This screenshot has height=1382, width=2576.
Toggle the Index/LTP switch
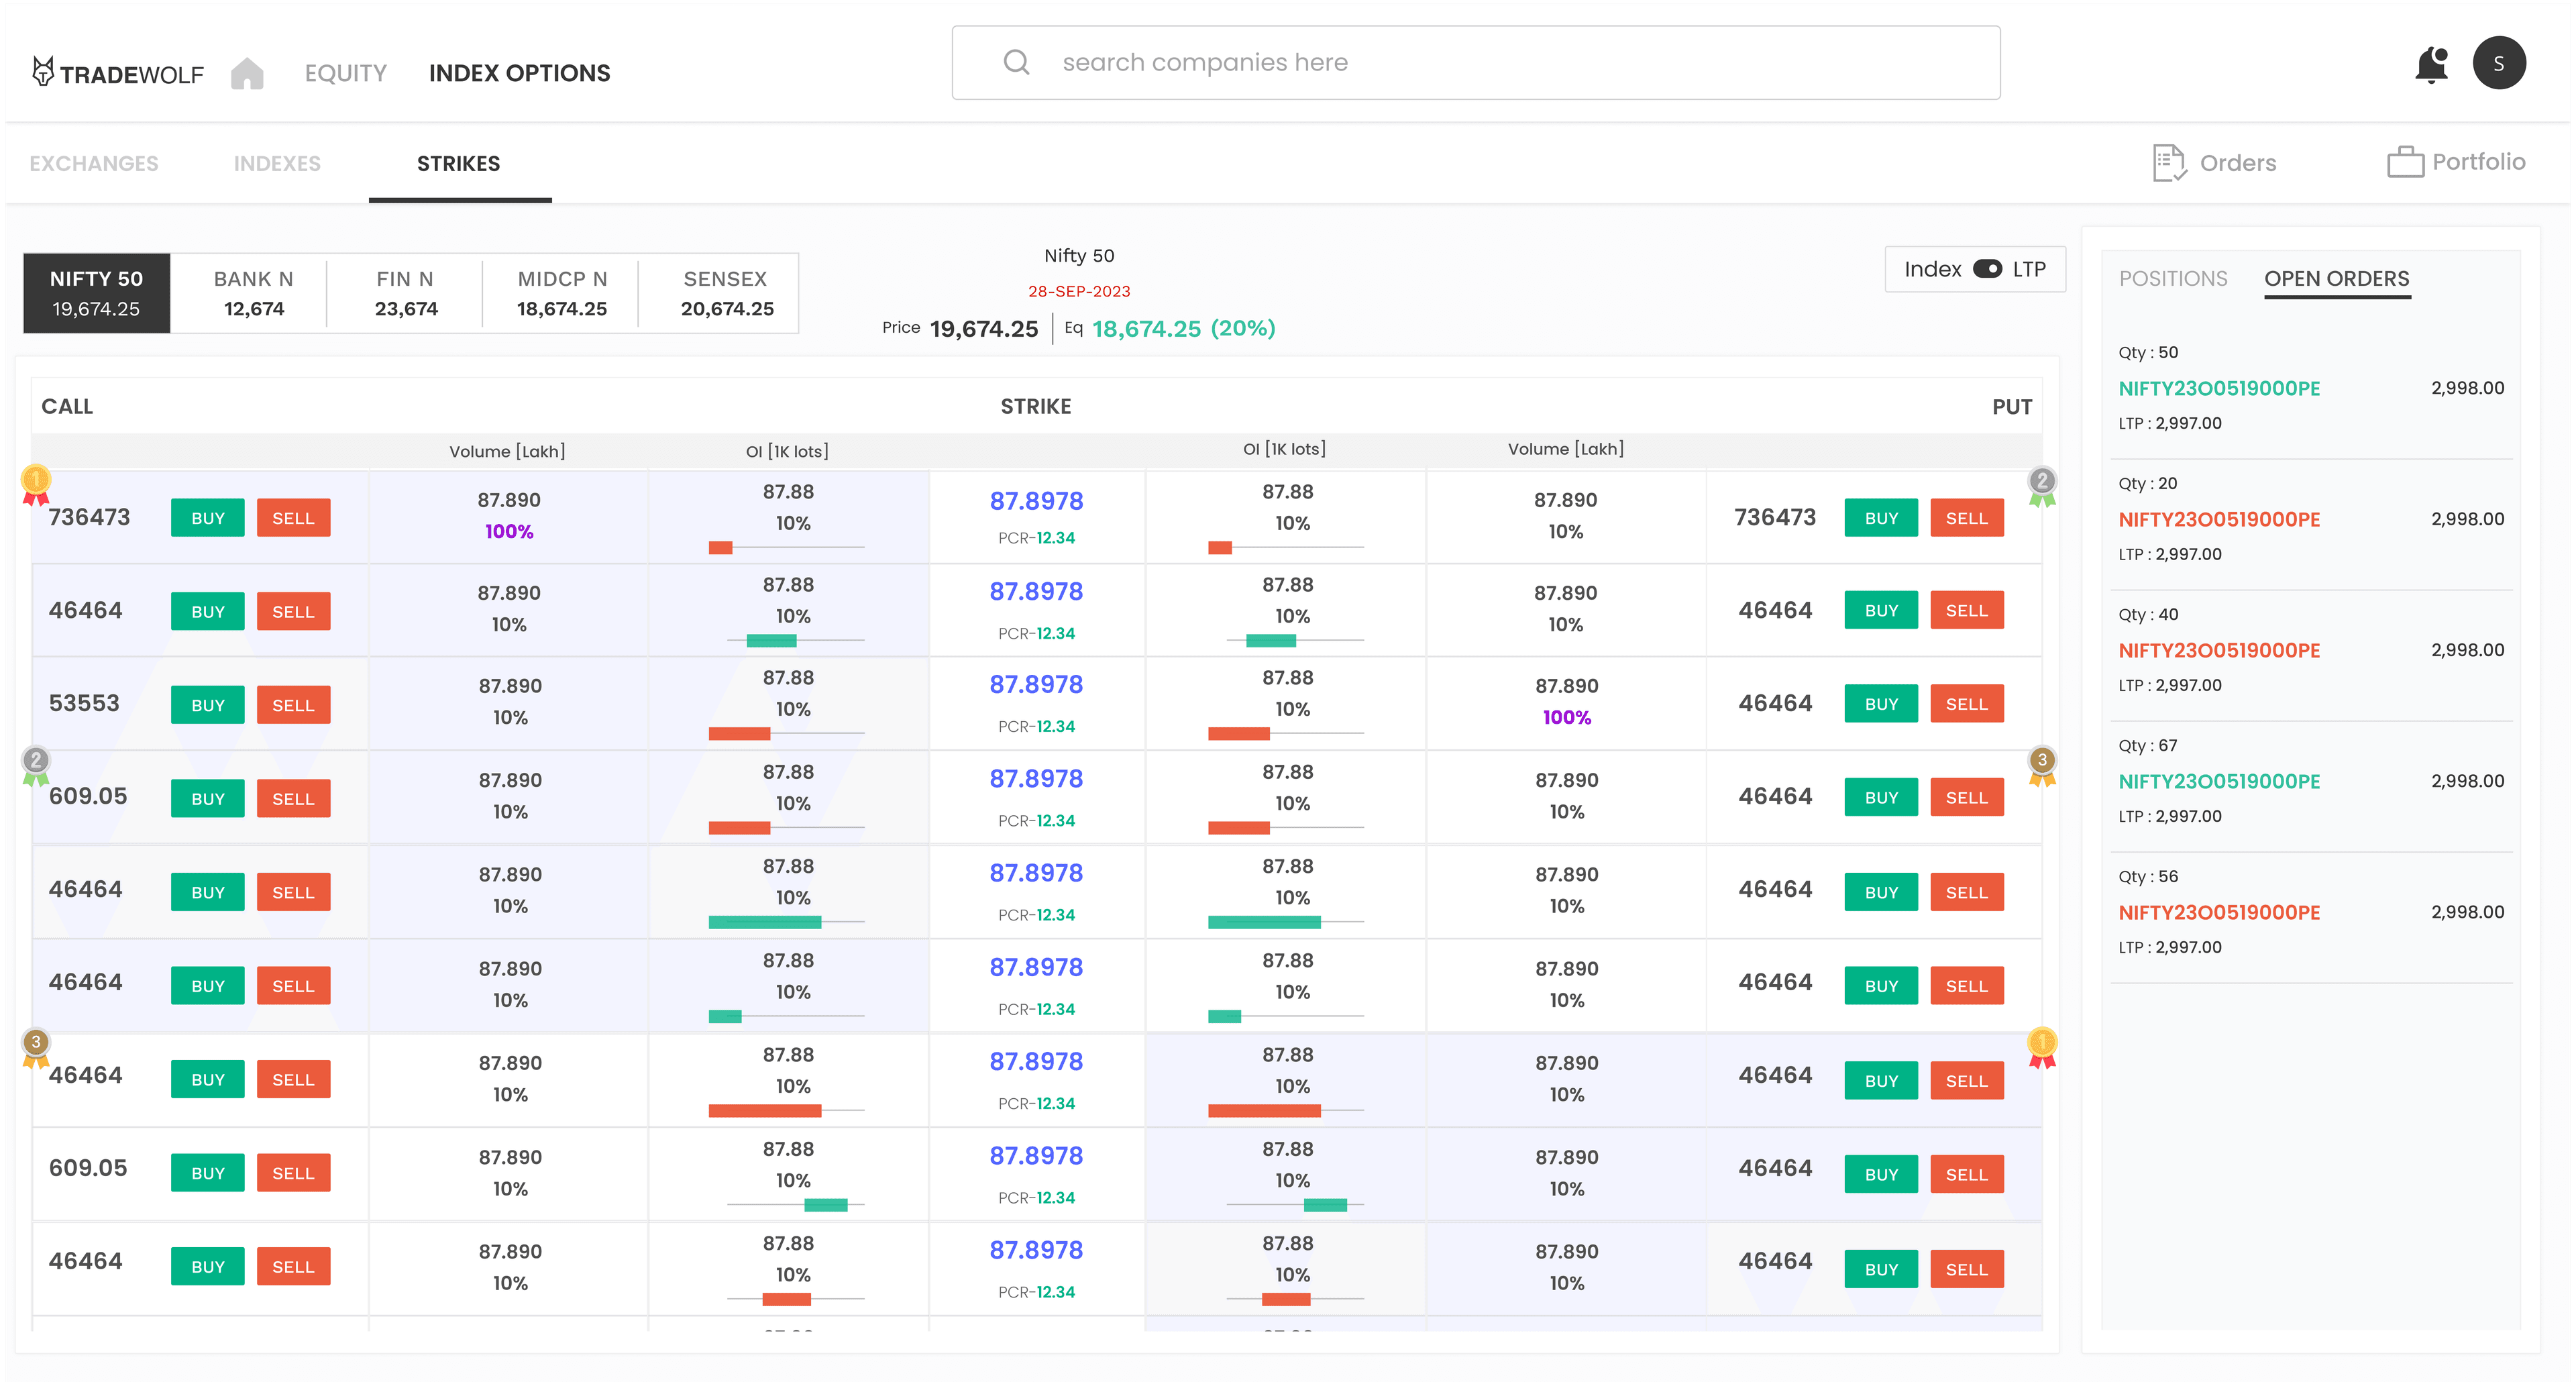(x=1987, y=269)
